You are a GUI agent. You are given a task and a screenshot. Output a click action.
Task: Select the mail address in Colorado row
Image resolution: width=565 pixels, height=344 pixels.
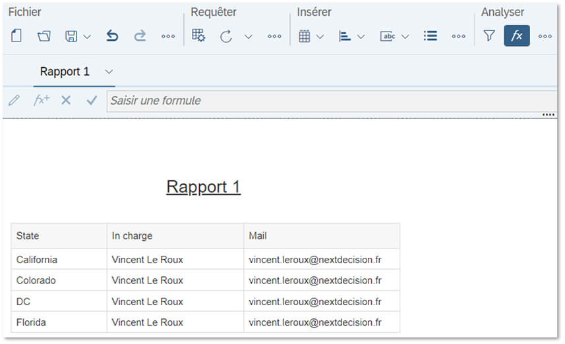[322, 280]
